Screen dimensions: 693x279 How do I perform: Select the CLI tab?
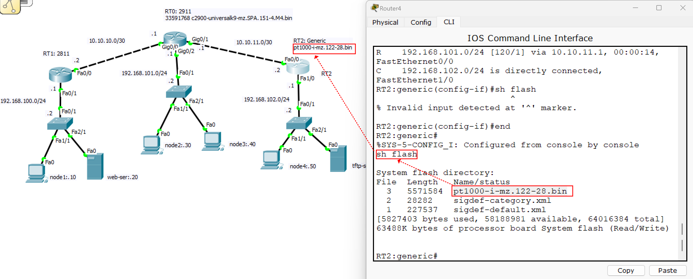coord(449,22)
